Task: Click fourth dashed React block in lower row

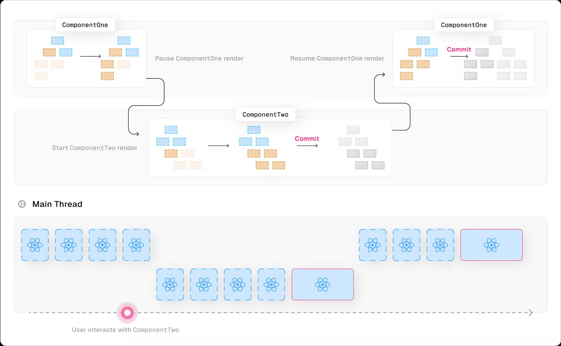Action: tap(271, 285)
